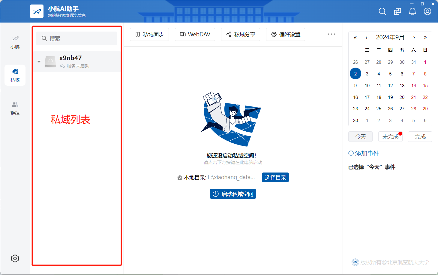Open the WebDAV tab
Viewport: 438px width, 275px height.
tap(195, 34)
